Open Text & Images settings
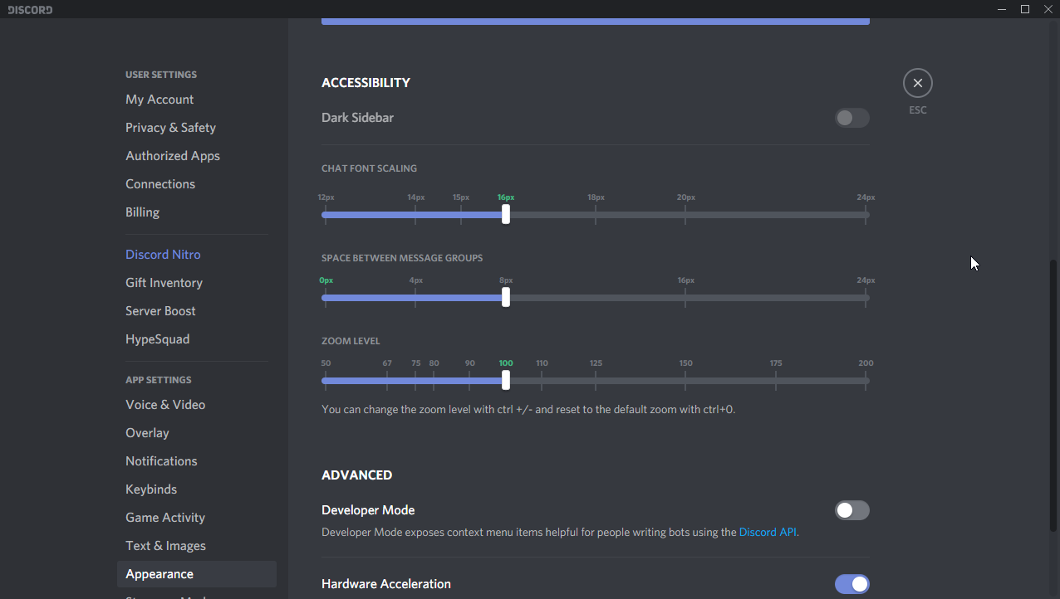The width and height of the screenshot is (1060, 599). (165, 546)
